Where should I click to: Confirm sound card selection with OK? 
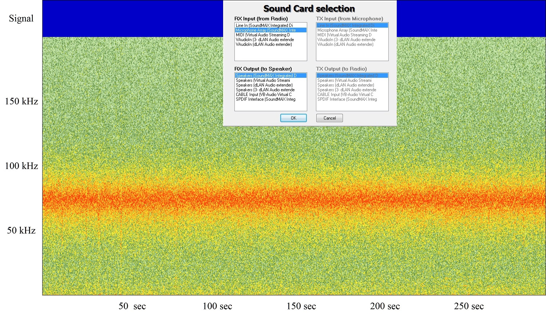point(293,118)
